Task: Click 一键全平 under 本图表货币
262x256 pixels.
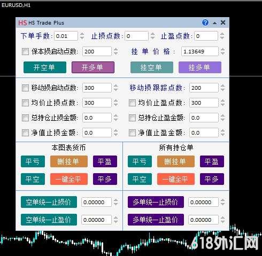Action: tap(69, 179)
